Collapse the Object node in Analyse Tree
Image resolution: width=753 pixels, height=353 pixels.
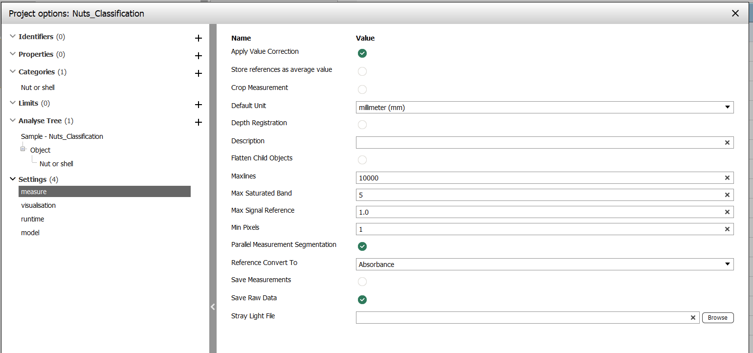pos(23,150)
